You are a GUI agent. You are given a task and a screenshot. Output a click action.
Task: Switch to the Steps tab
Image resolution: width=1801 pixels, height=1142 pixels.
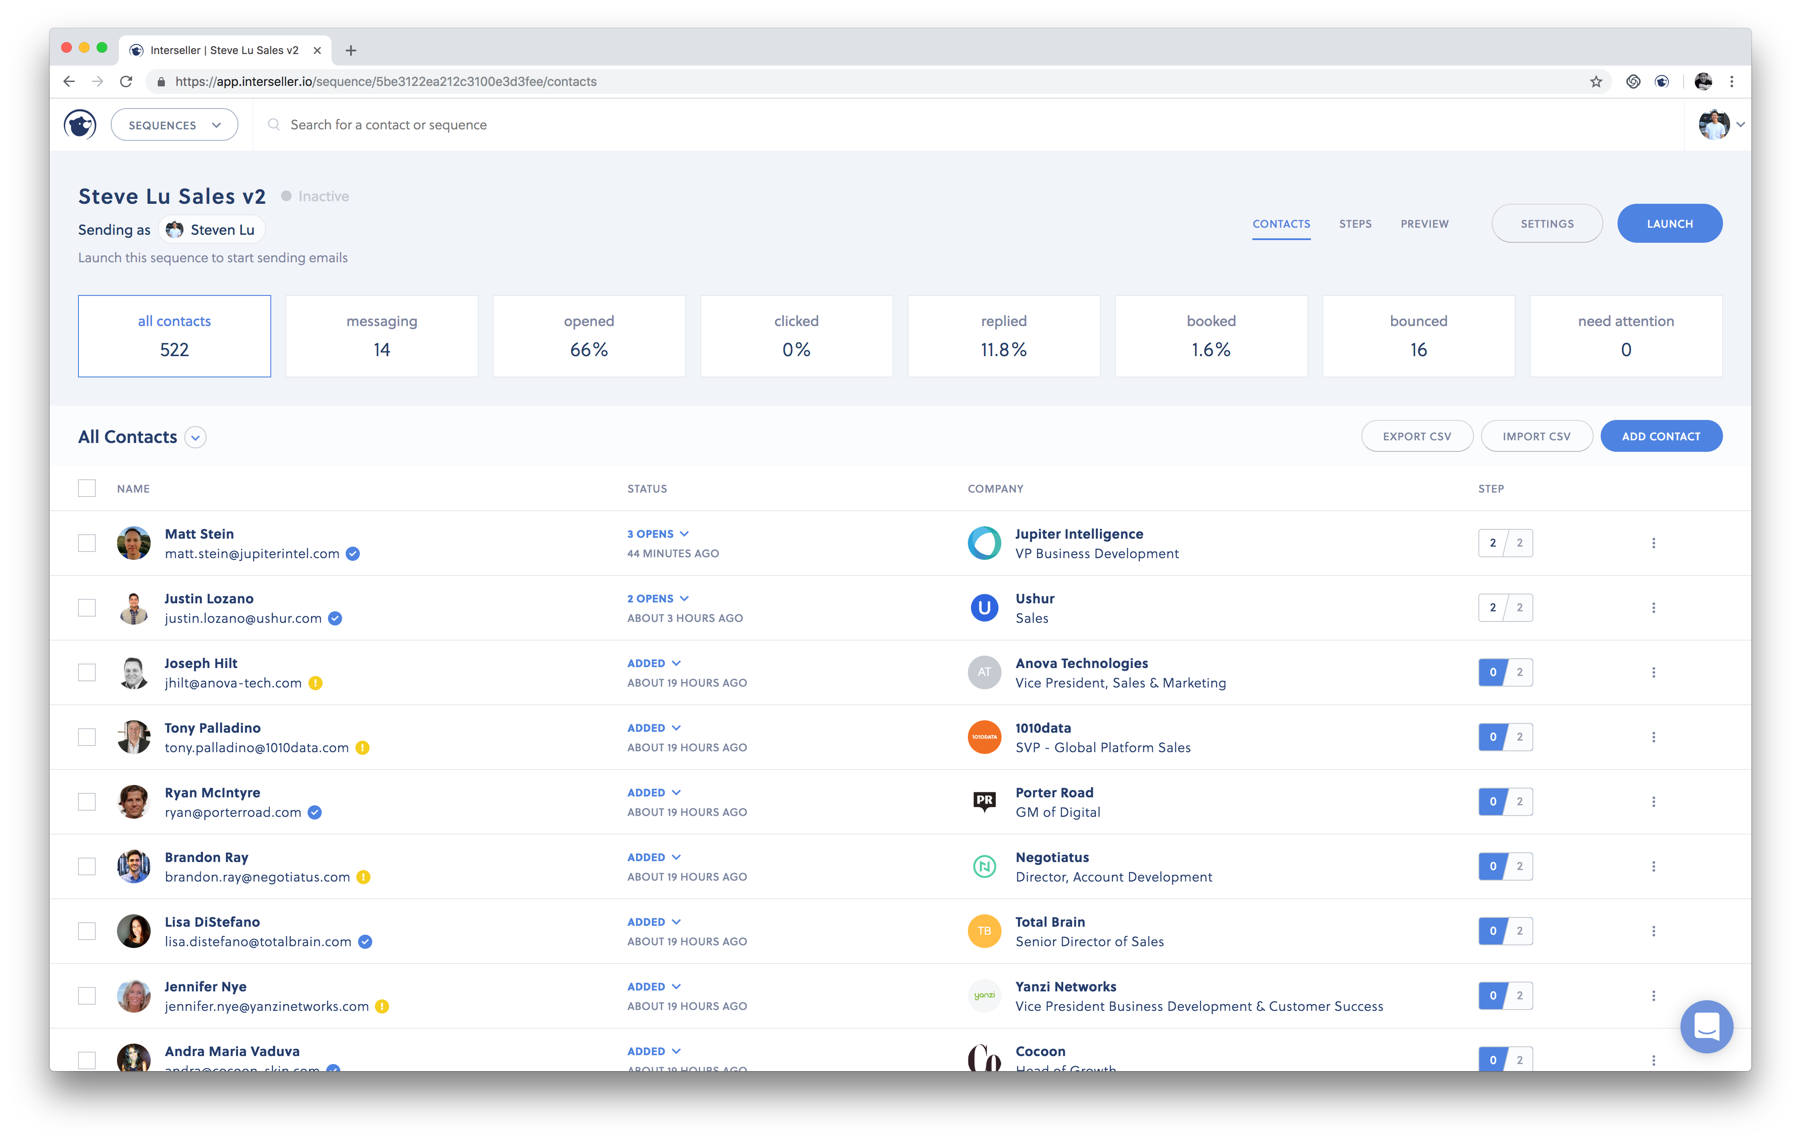pos(1355,223)
